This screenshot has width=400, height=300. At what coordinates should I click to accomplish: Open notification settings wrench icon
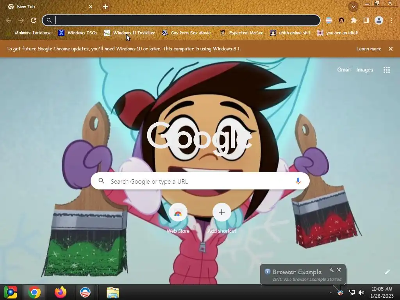point(331,270)
